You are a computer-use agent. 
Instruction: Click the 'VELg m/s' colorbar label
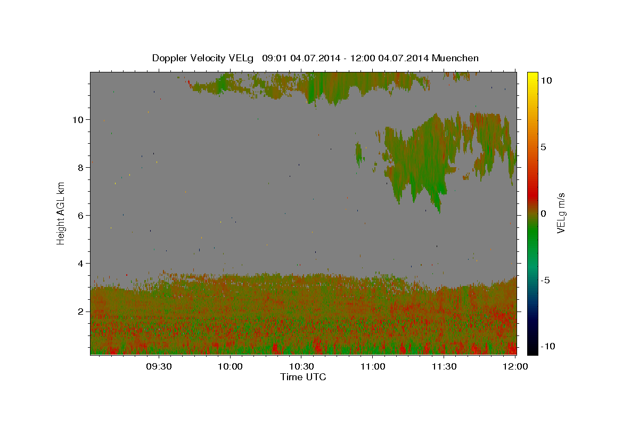coord(561,213)
